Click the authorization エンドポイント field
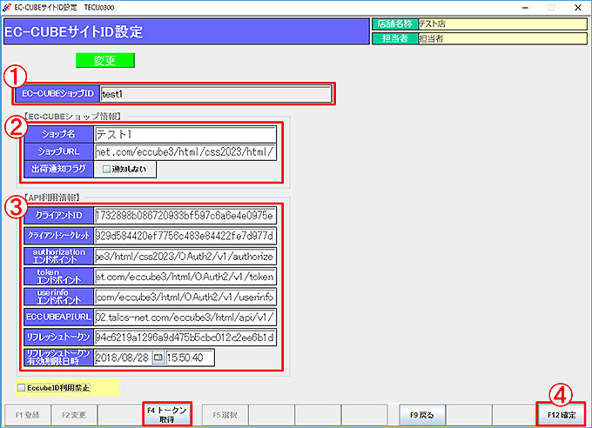Screen dimensions: 592x428 (x=185, y=257)
